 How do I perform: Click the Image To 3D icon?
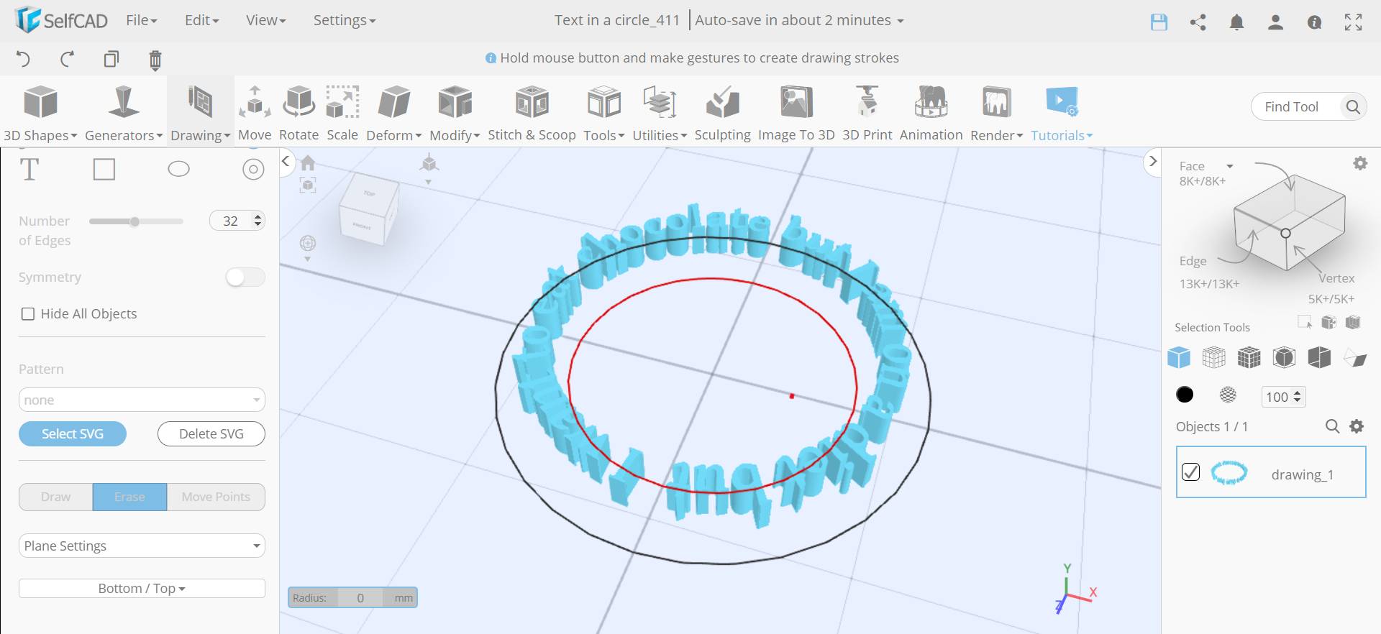point(796,104)
